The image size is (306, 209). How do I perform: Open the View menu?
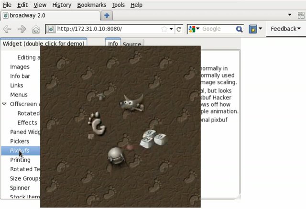pos(40,5)
